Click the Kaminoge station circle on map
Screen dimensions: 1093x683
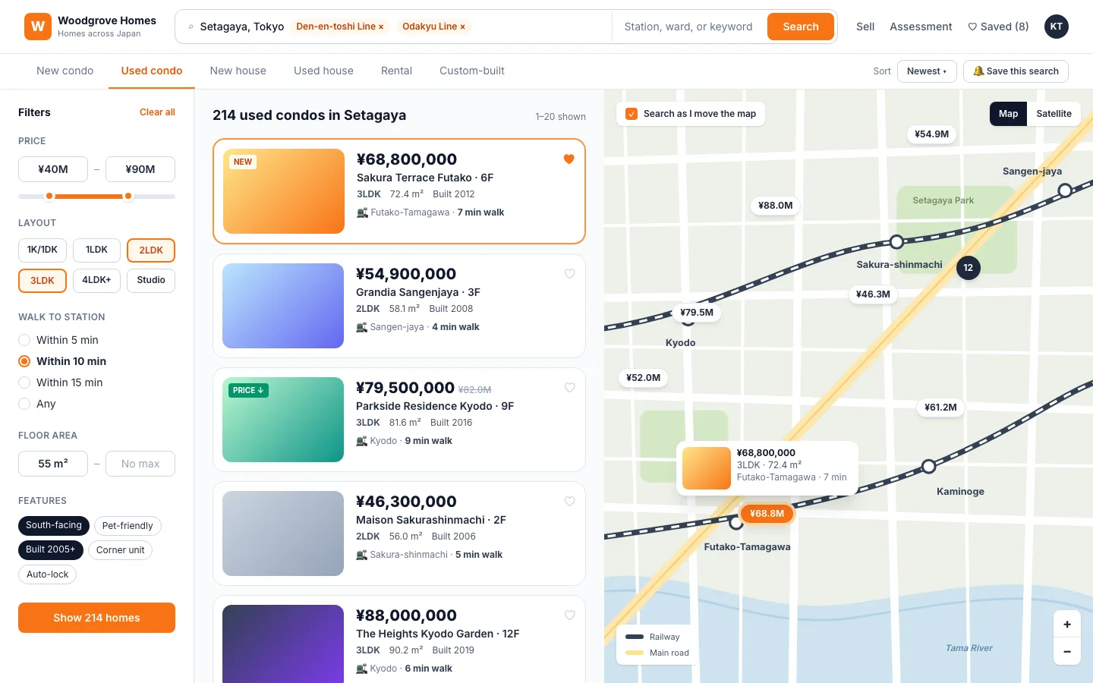(928, 466)
